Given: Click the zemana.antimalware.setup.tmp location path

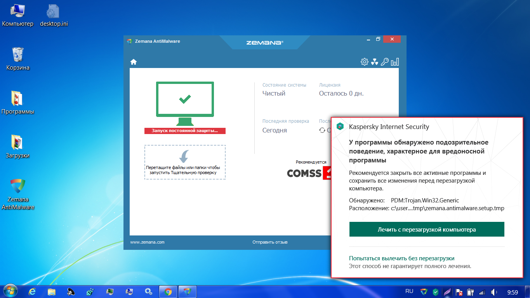Looking at the screenshot, I should pyautogui.click(x=447, y=208).
